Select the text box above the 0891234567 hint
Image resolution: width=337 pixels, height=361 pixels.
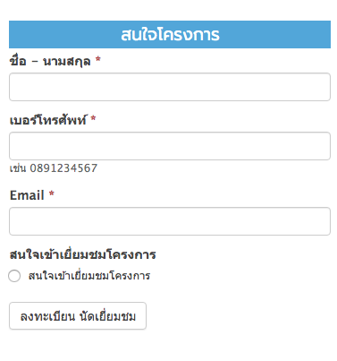point(170,146)
